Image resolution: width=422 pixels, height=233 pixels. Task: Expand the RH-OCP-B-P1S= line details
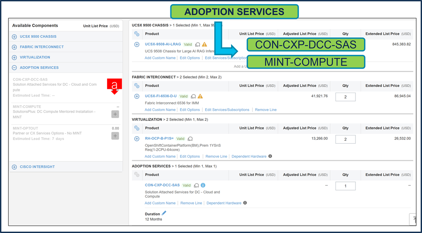point(137,139)
